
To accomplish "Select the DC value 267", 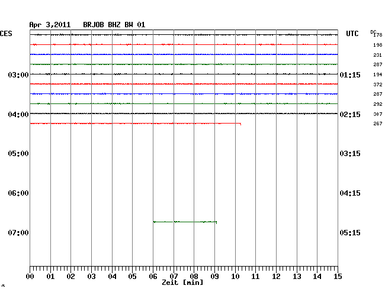I will pos(378,124).
